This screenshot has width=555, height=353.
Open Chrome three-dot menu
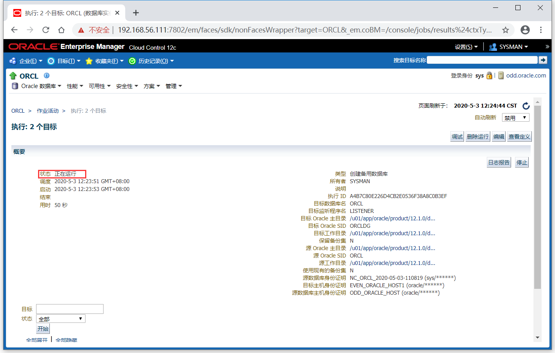(541, 30)
